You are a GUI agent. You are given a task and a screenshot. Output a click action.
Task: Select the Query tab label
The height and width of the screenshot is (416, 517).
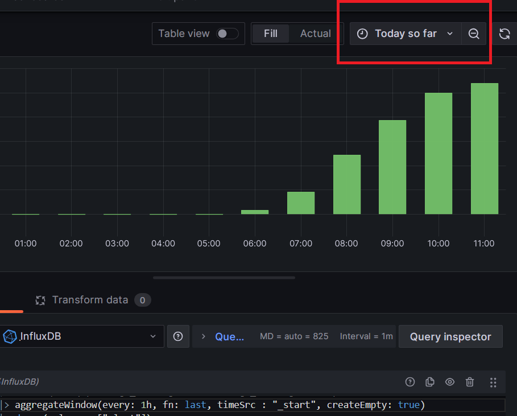[229, 336]
